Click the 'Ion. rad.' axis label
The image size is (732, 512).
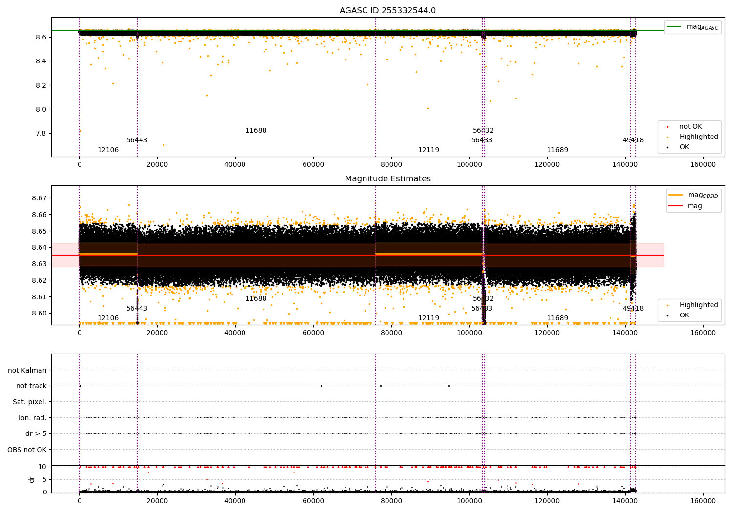[x=33, y=418]
